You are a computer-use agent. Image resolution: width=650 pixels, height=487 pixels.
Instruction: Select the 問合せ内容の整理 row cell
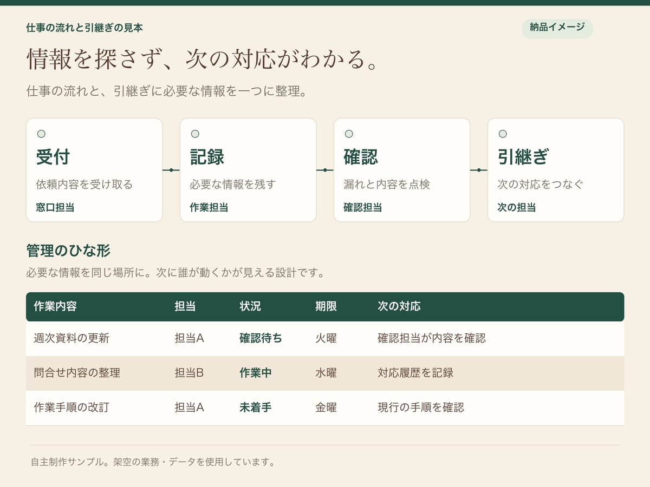77,373
